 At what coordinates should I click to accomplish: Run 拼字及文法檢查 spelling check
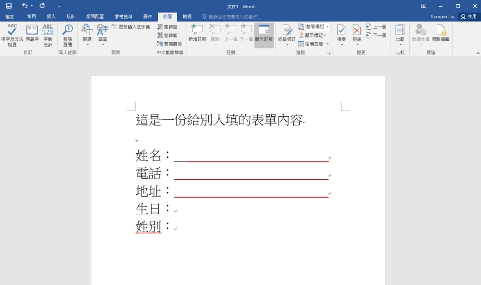(x=12, y=34)
